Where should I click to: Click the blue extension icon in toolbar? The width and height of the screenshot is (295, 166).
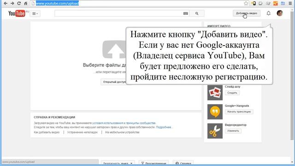coord(283,3)
